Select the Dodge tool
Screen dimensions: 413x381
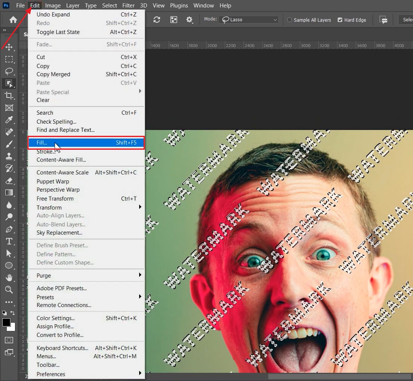(x=9, y=217)
